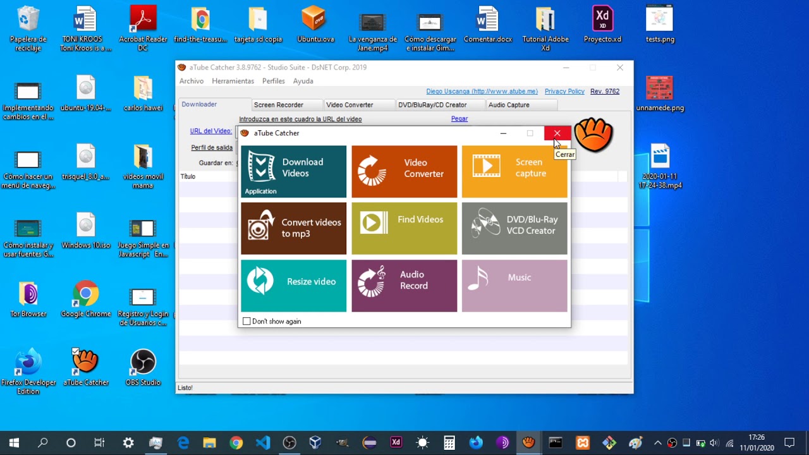
Task: Select the Tutorial Adobe Xd folder
Action: pos(545,28)
